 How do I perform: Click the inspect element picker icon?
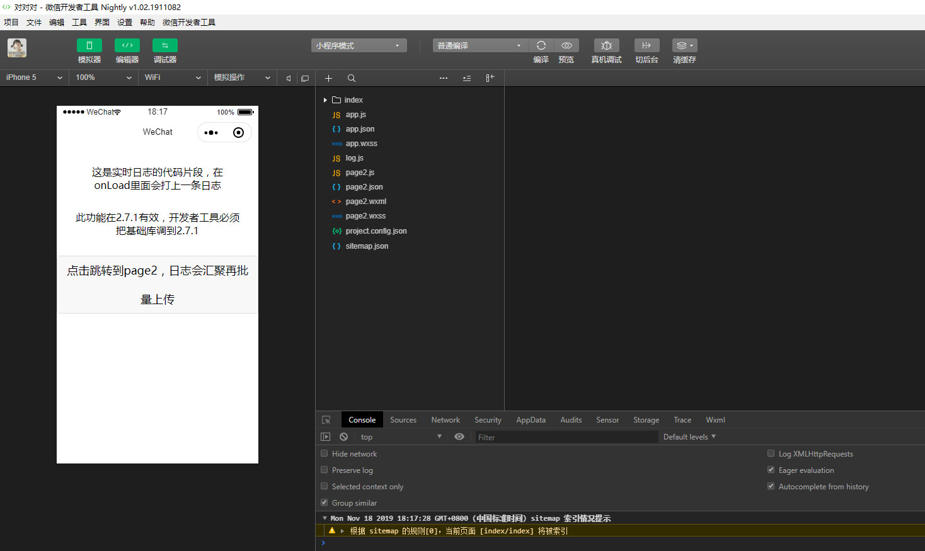pos(326,420)
